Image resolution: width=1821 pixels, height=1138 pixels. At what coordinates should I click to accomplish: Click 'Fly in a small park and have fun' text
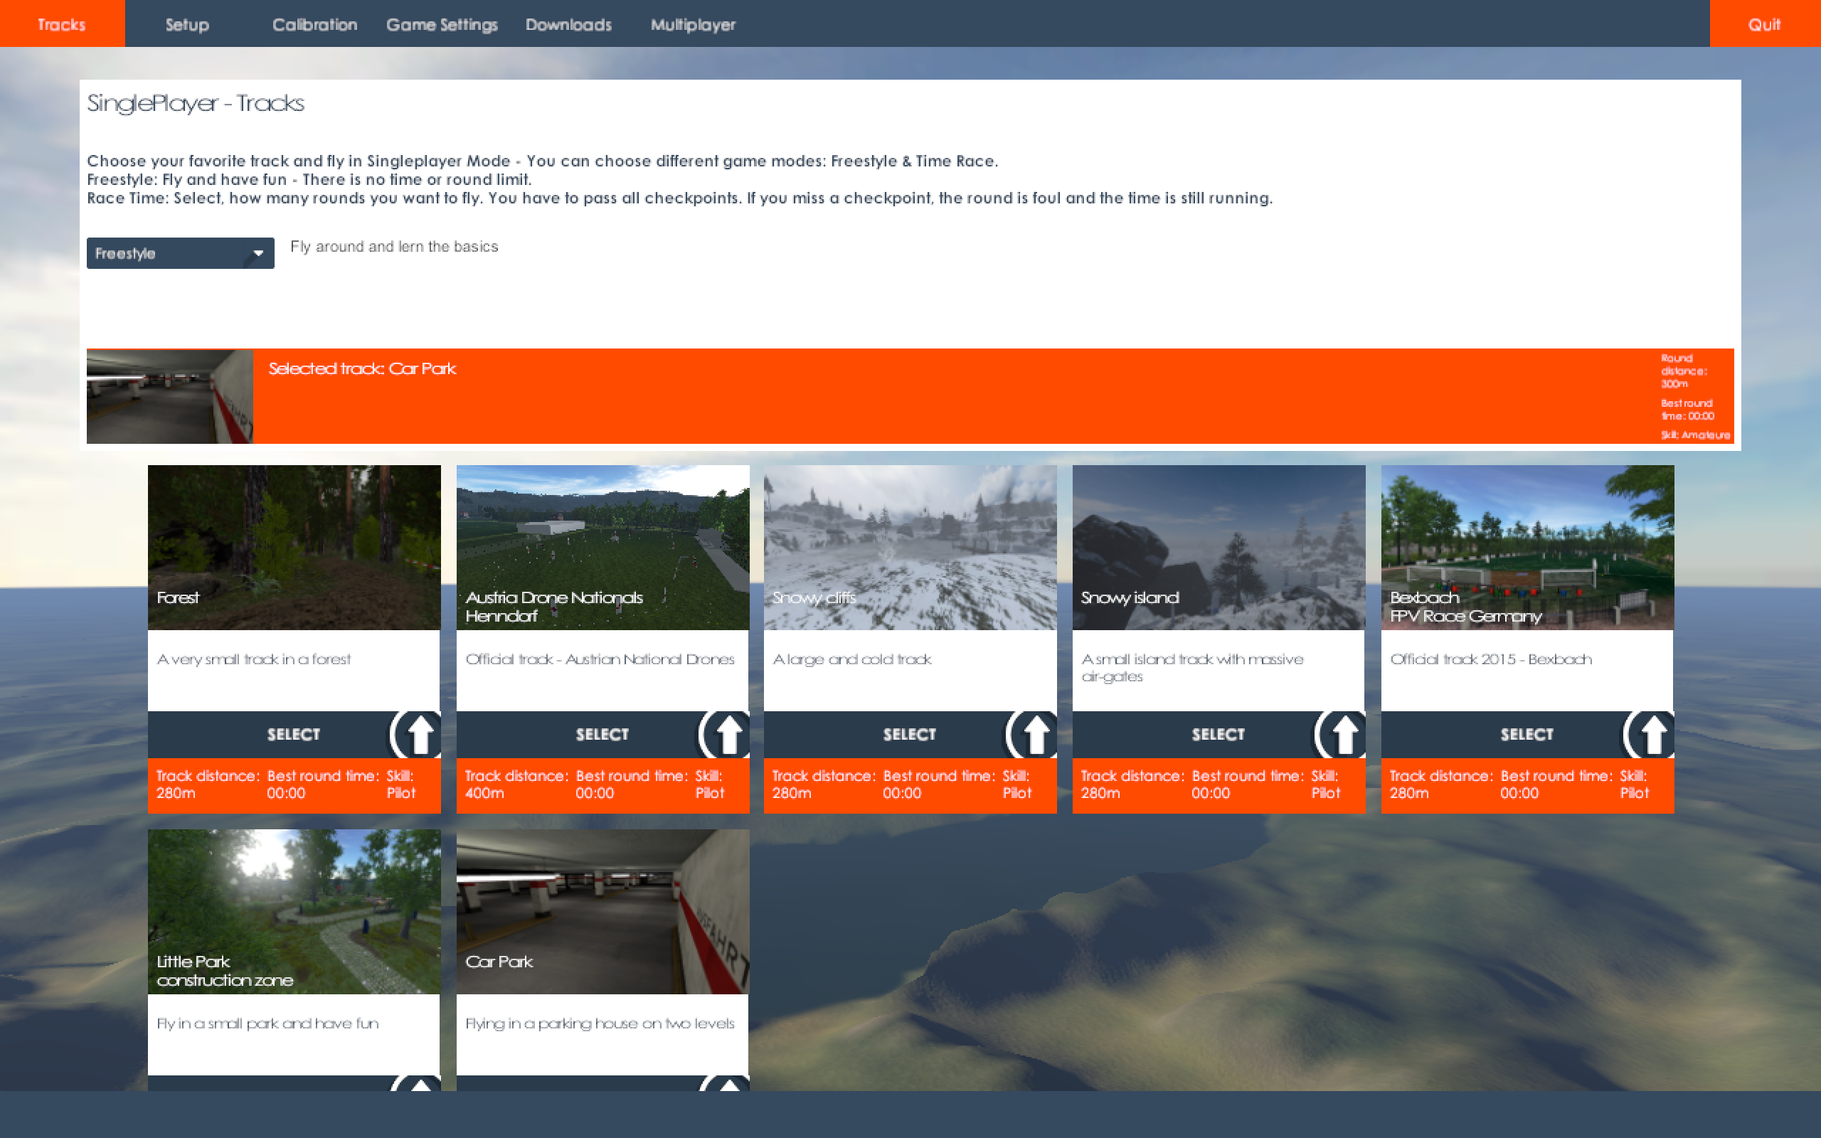pyautogui.click(x=267, y=1023)
